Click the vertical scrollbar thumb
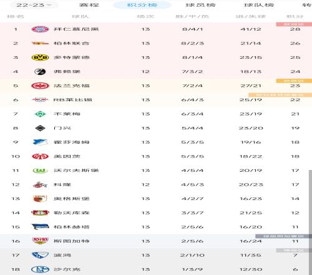Screen dimensions: 312x275 pyautogui.click(x=310, y=222)
